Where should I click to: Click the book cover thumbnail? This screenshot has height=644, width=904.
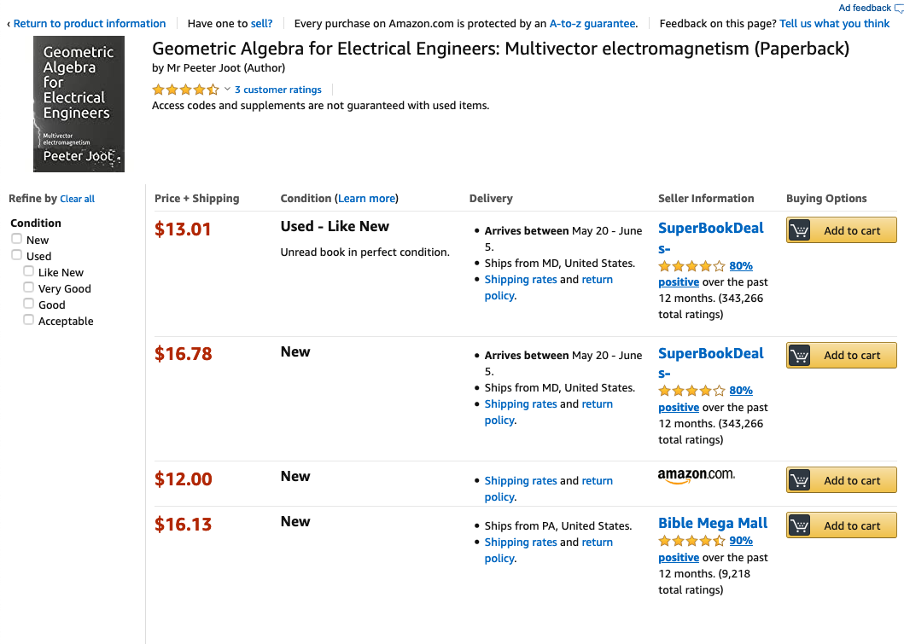point(79,104)
